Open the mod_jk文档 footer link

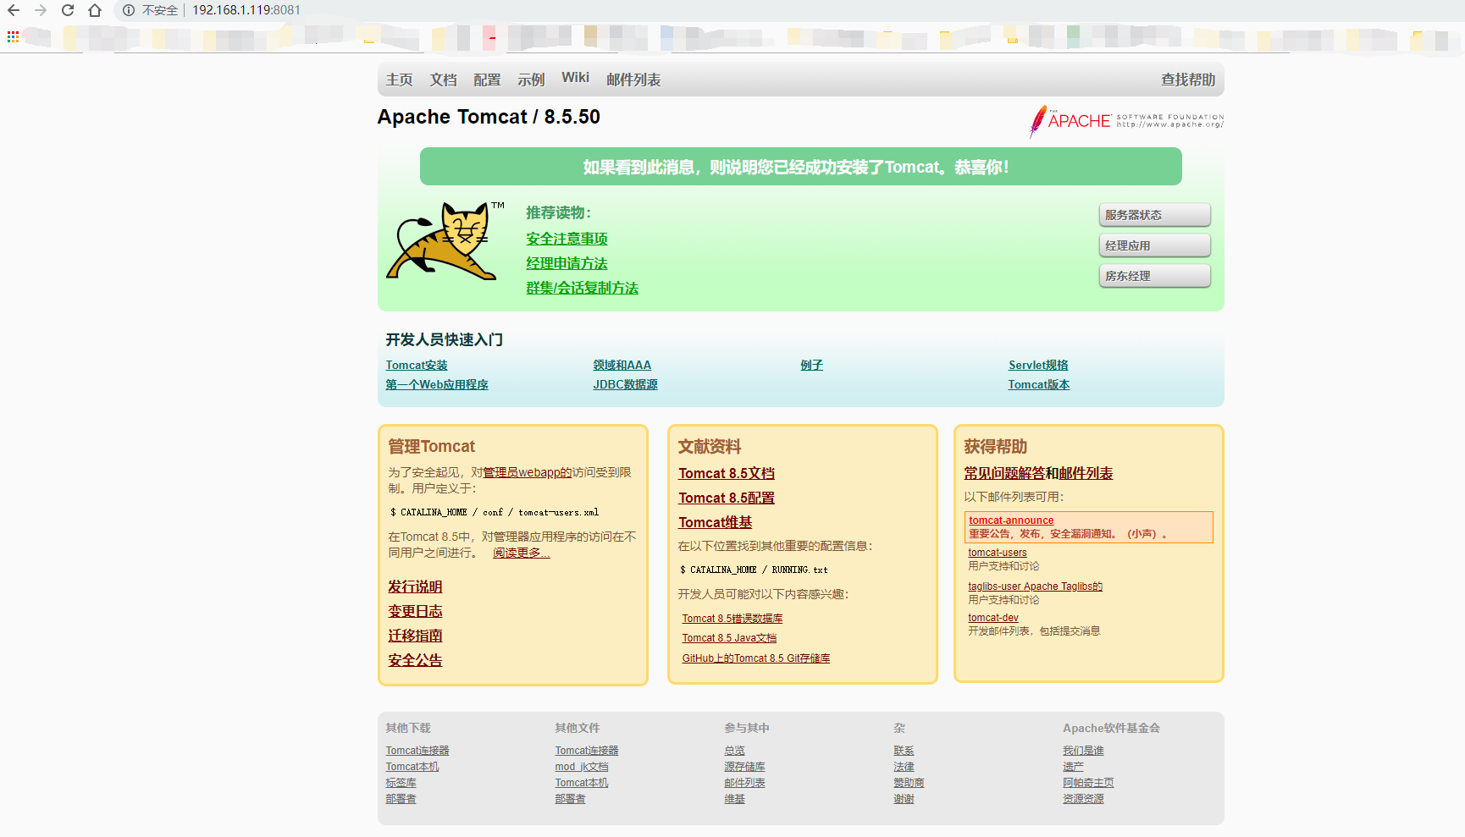(582, 767)
